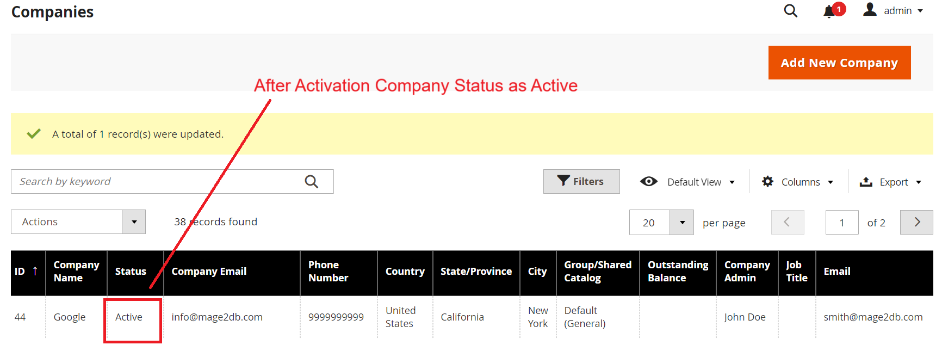Image resolution: width=942 pixels, height=357 pixels.
Task: Open the per page count dropdown
Action: click(683, 222)
